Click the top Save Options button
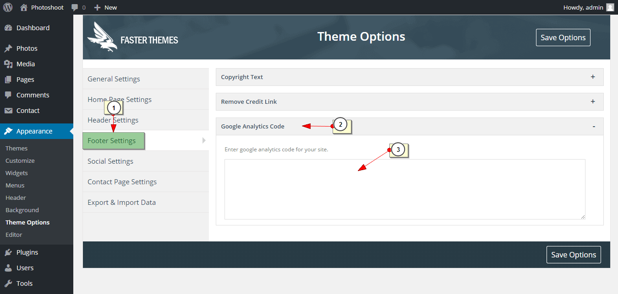Screen dimensions: 618x294 pyautogui.click(x=563, y=37)
